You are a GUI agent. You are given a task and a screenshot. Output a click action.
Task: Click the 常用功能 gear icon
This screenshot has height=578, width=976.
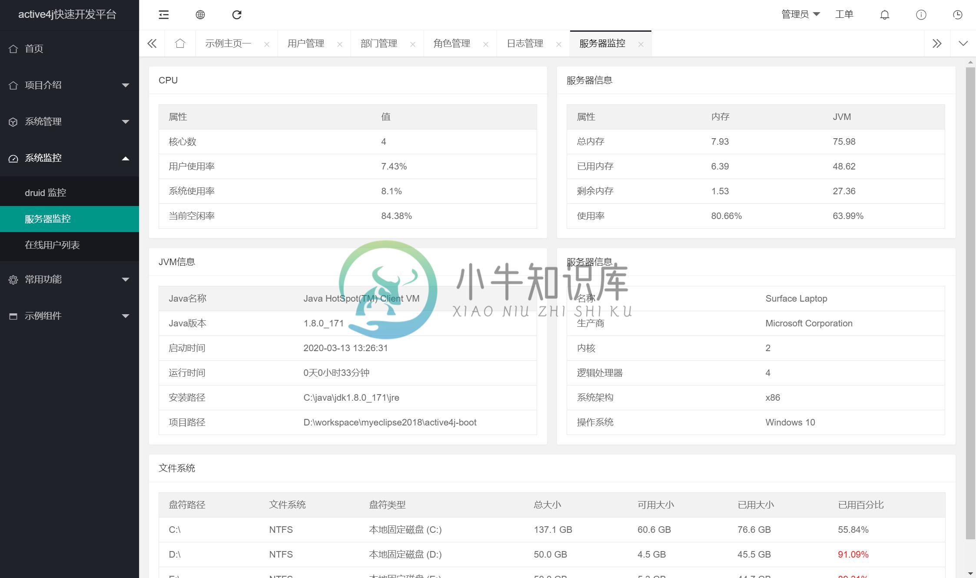13,279
